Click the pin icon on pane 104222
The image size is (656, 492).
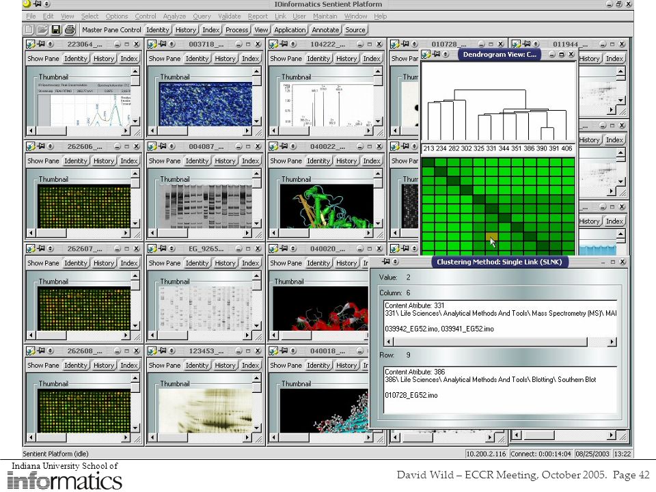284,44
